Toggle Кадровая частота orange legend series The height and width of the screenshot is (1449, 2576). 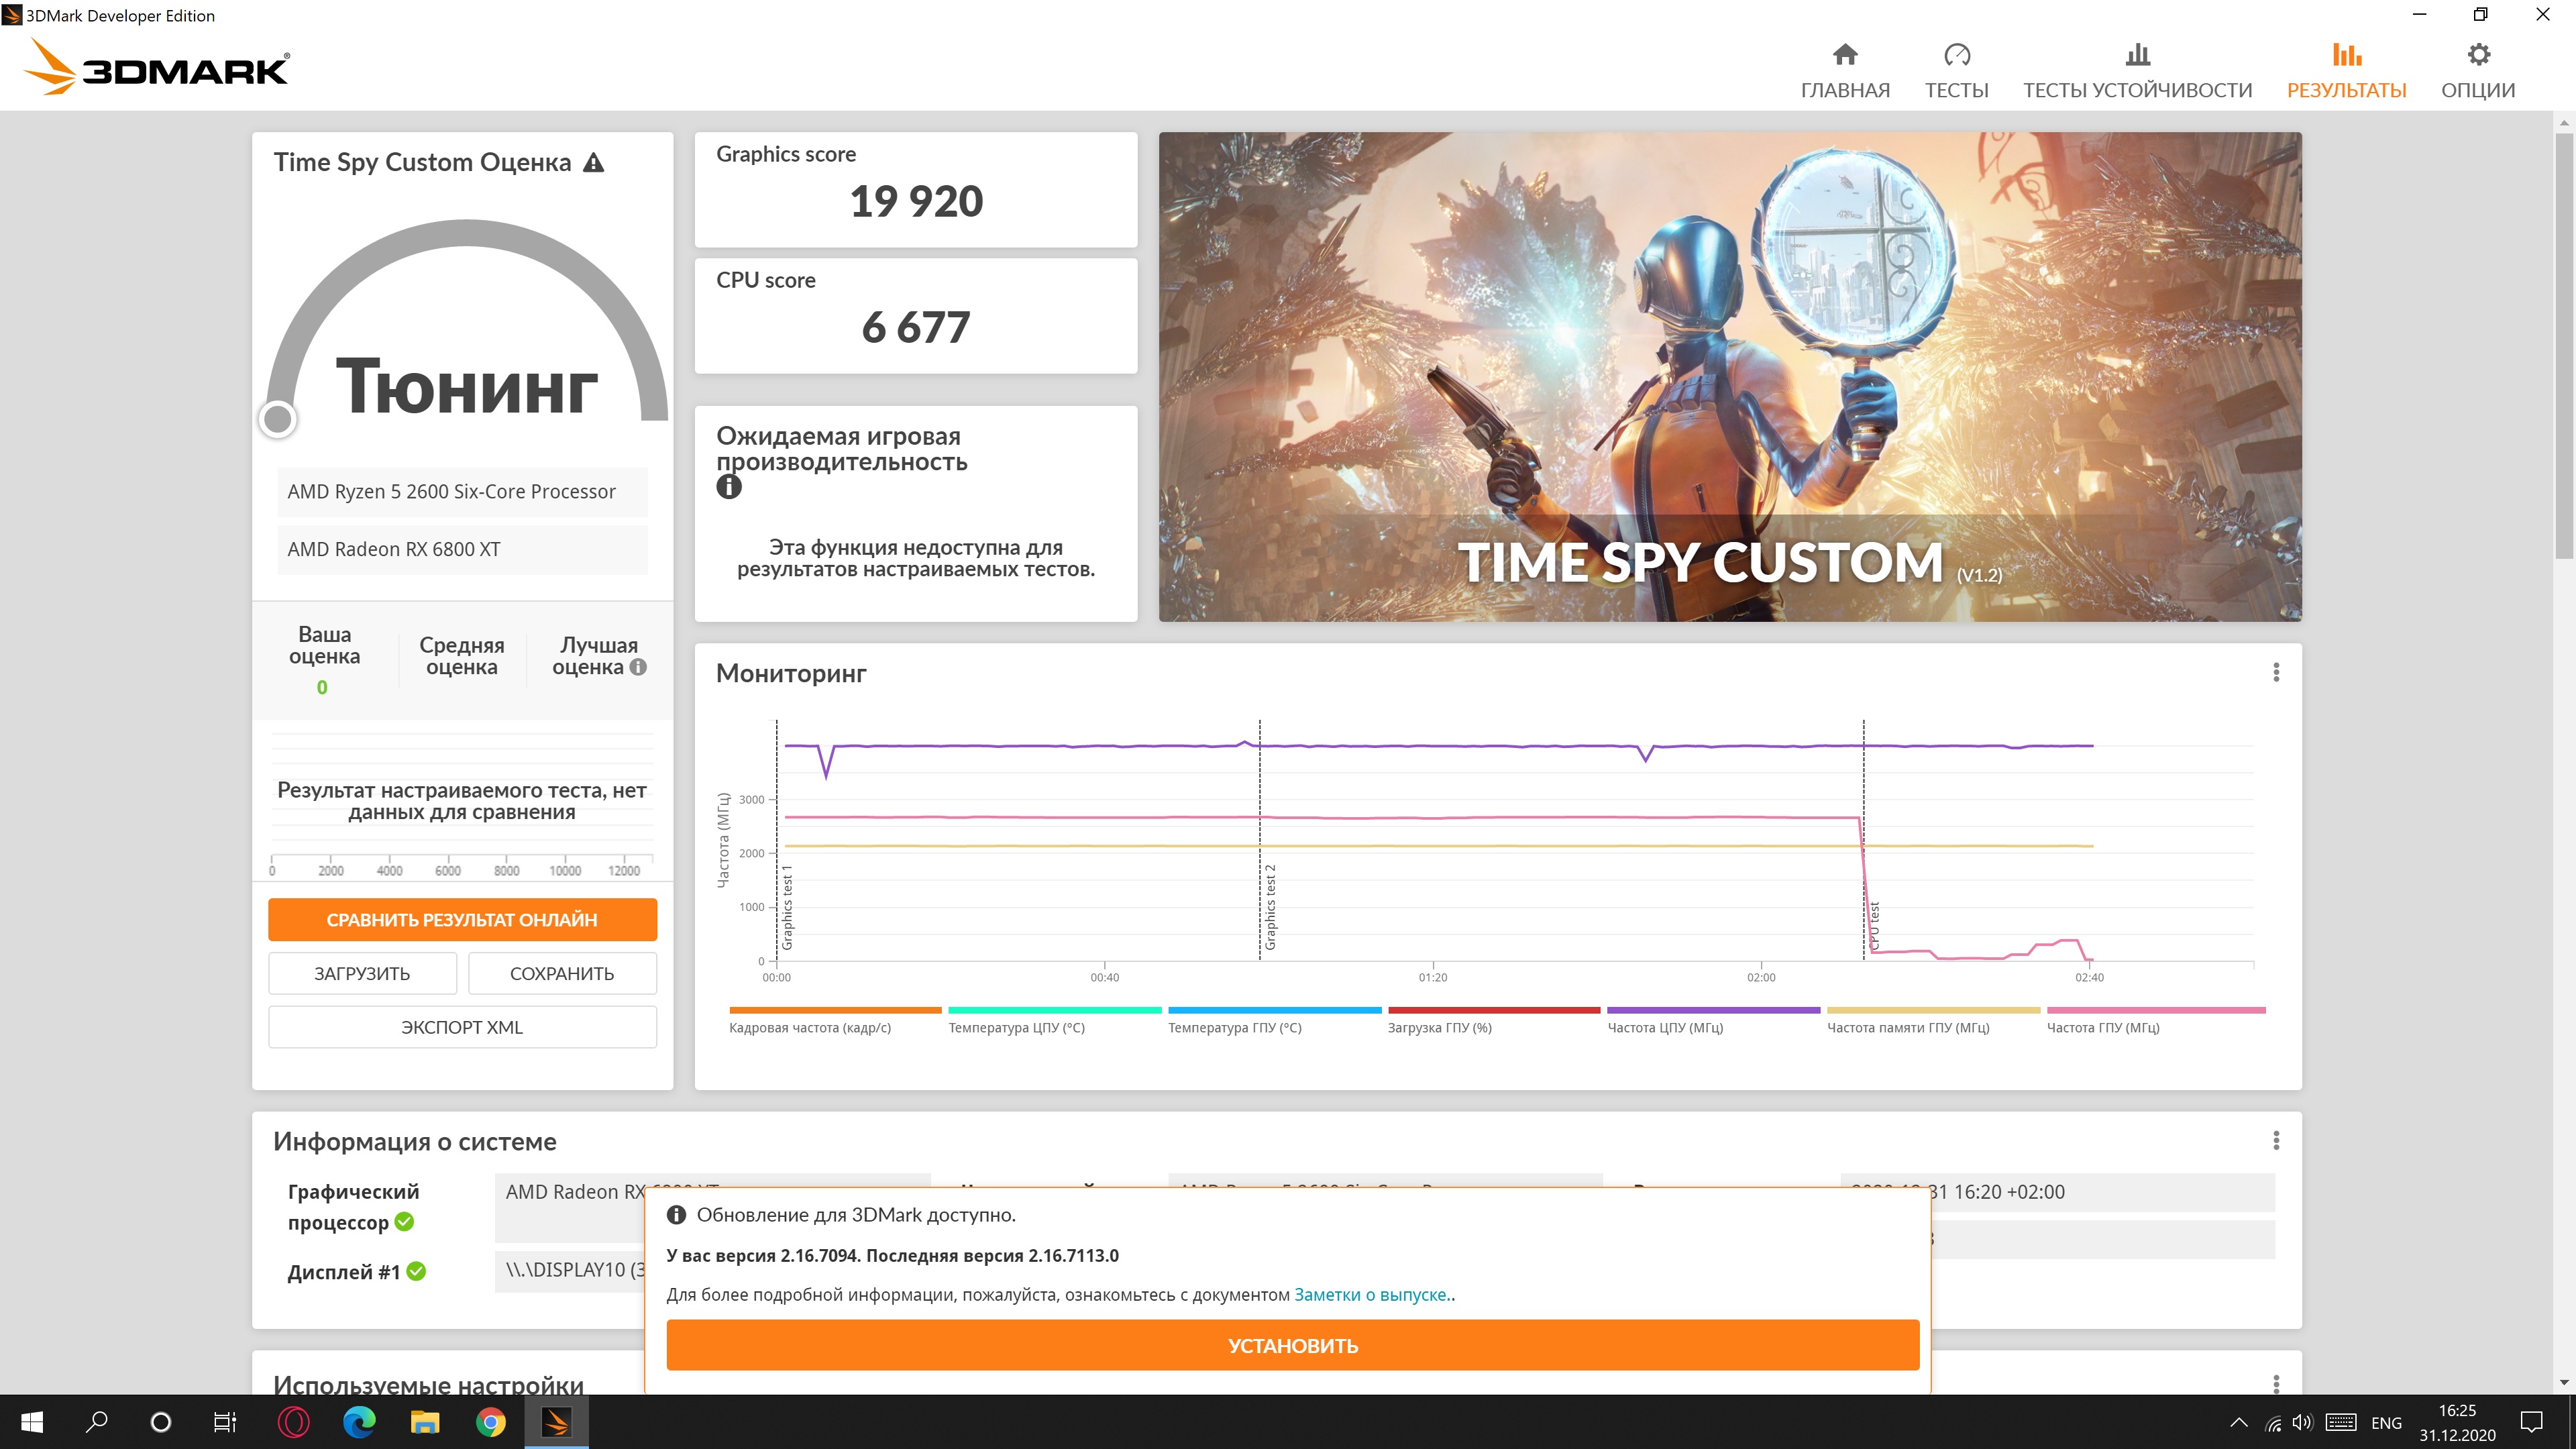[809, 1027]
